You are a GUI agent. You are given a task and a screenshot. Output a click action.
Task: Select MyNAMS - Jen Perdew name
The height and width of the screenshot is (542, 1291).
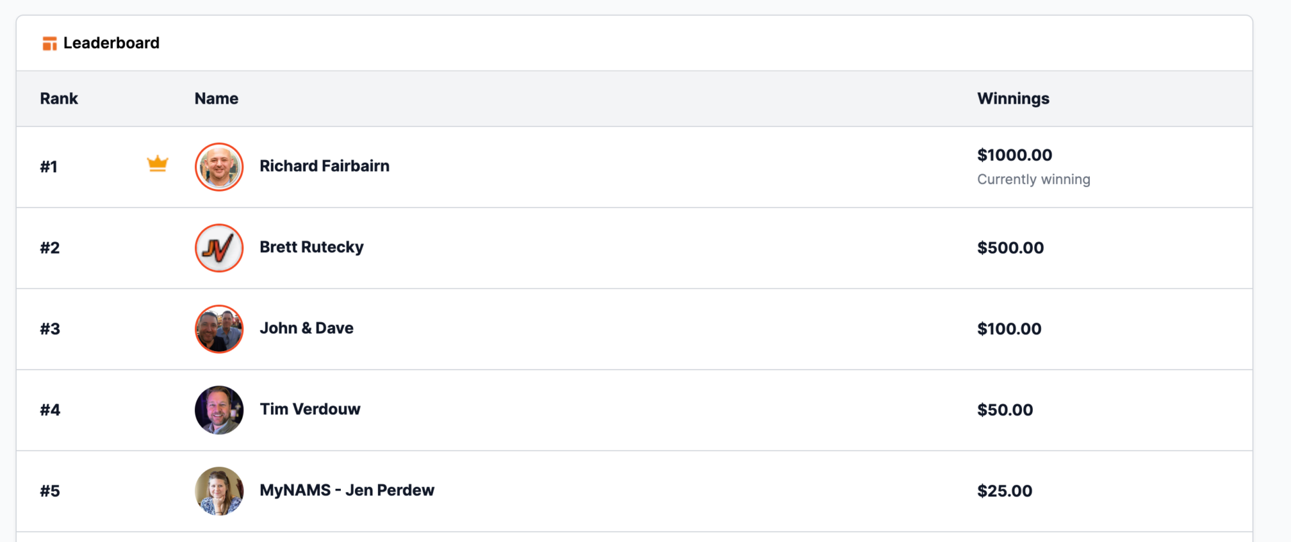[347, 490]
